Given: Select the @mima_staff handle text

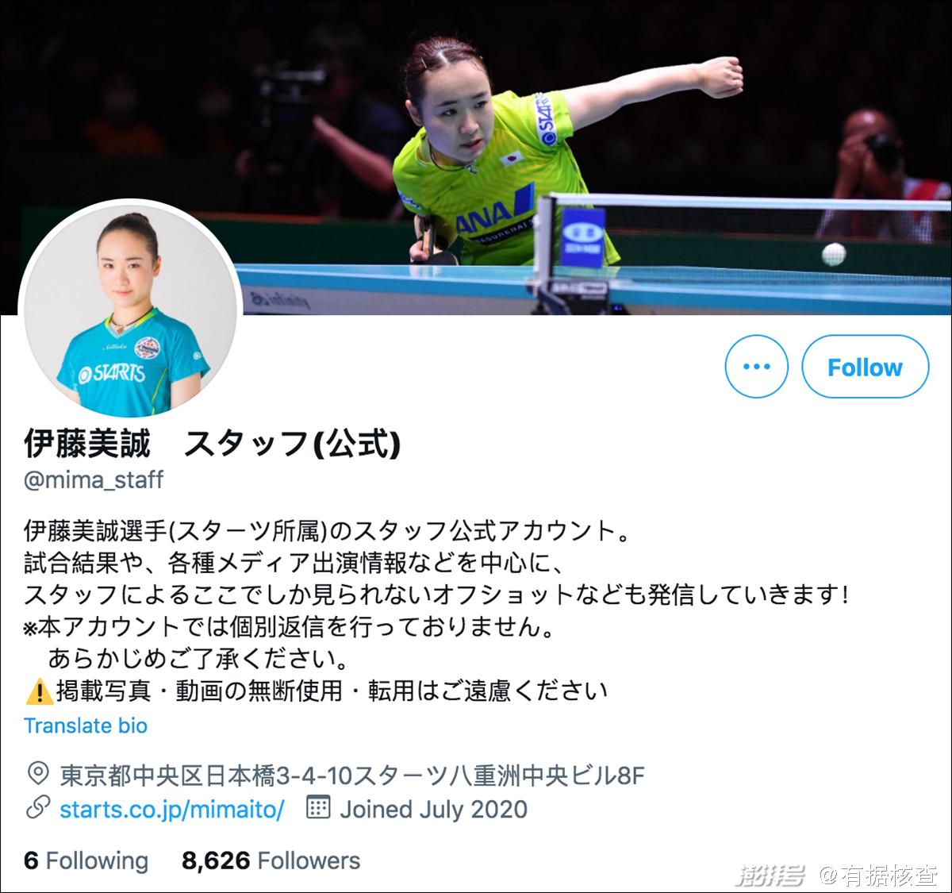Looking at the screenshot, I should (x=94, y=479).
